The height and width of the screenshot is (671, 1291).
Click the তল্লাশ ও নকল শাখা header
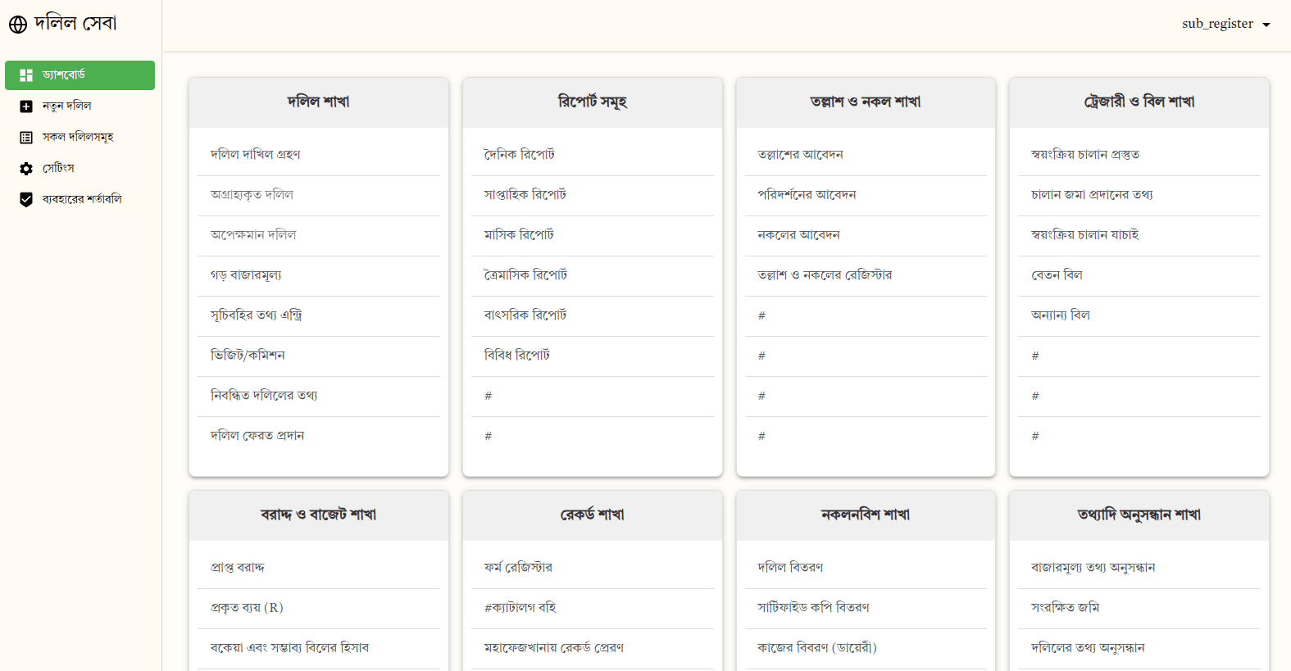(x=866, y=102)
